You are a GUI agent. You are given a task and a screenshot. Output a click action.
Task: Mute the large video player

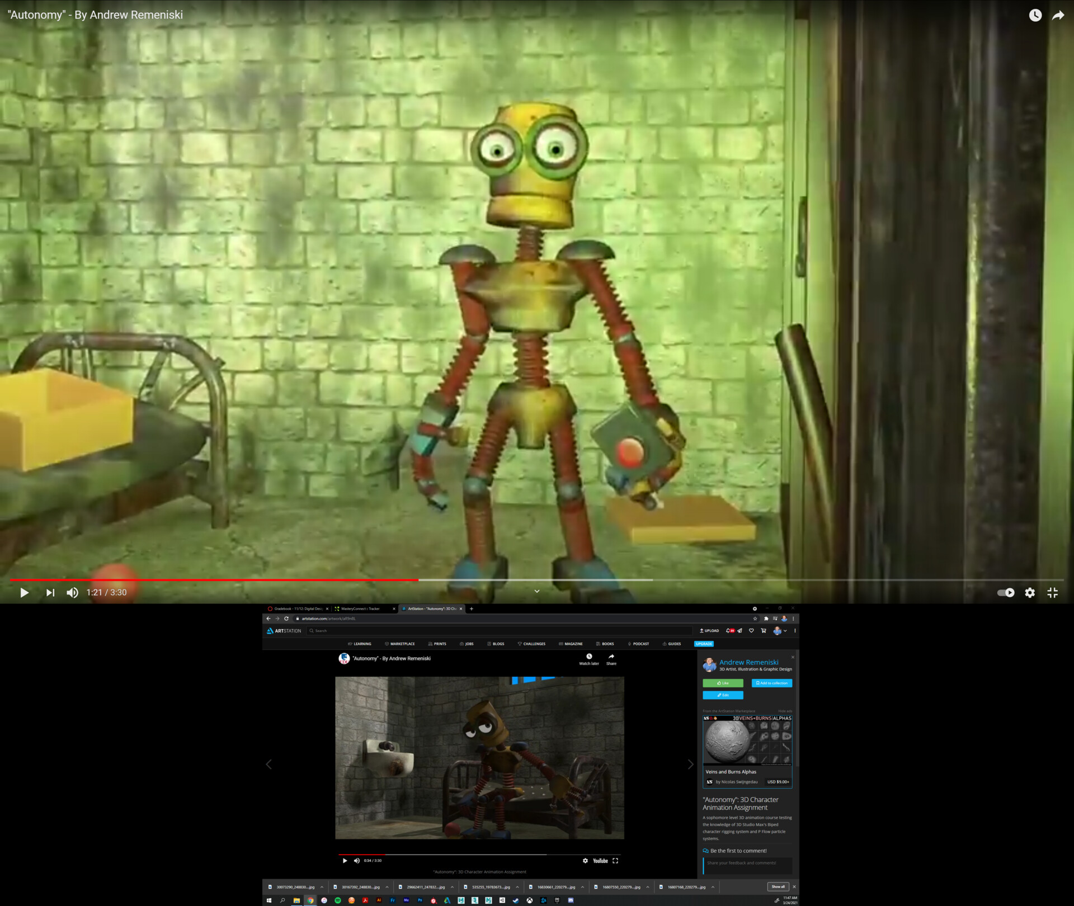point(73,592)
